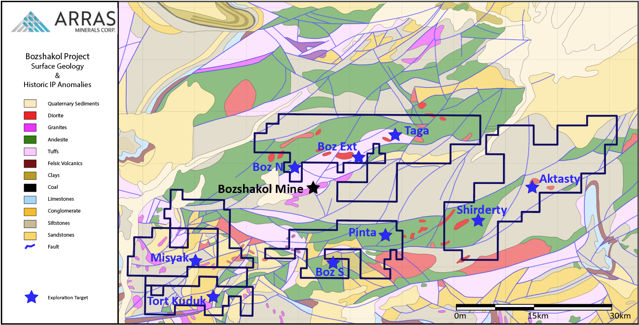Click the map scale bar
The width and height of the screenshot is (639, 325).
click(534, 307)
